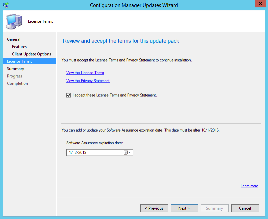Screen dimensions: 268x219
Task: Click the Next > button
Action: click(x=184, y=208)
